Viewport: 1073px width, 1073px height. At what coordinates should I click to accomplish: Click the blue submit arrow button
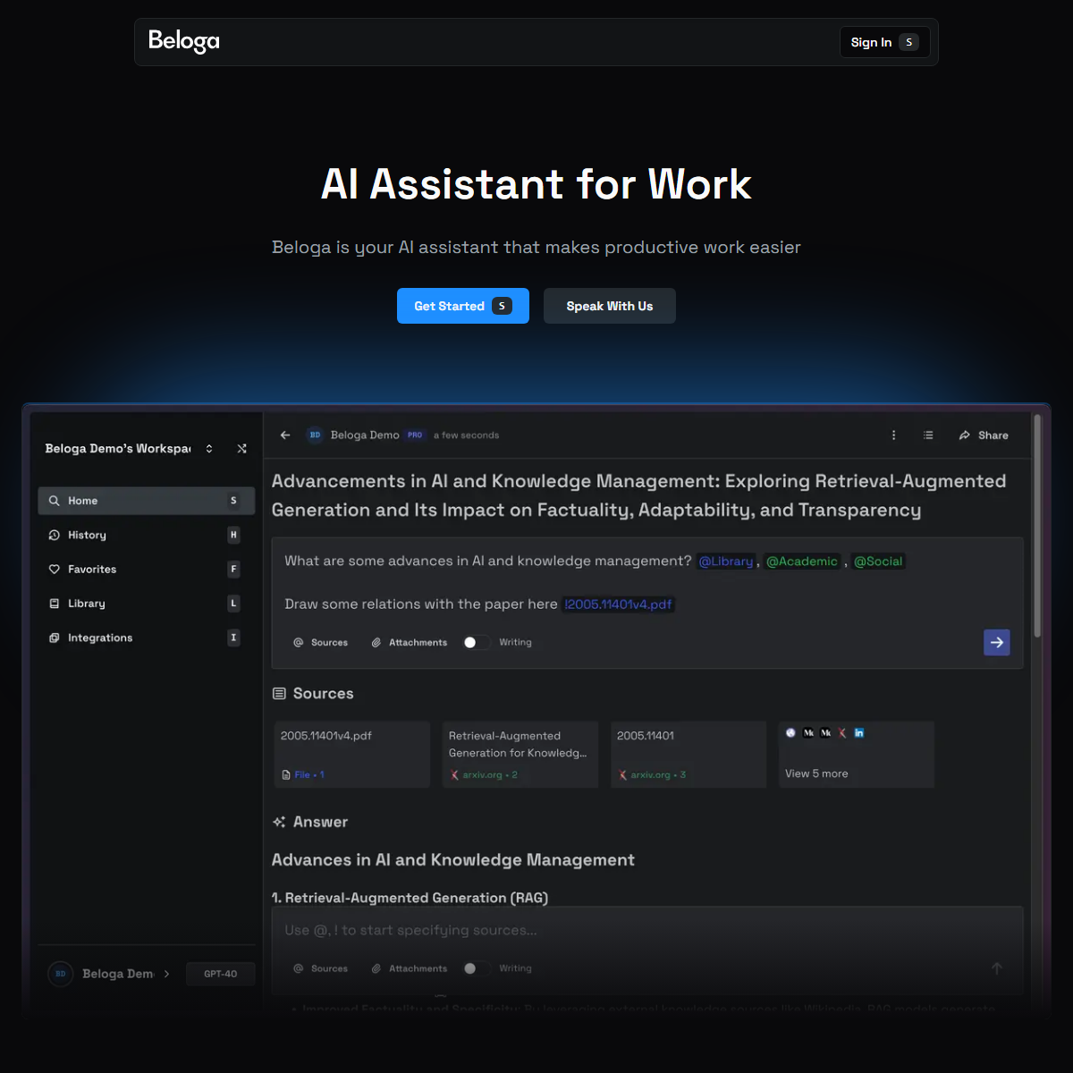coord(997,642)
